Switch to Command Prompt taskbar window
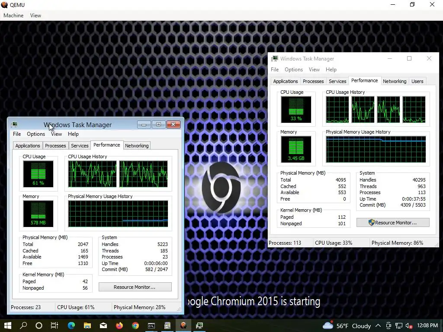This screenshot has width=443, height=332. tap(151, 326)
